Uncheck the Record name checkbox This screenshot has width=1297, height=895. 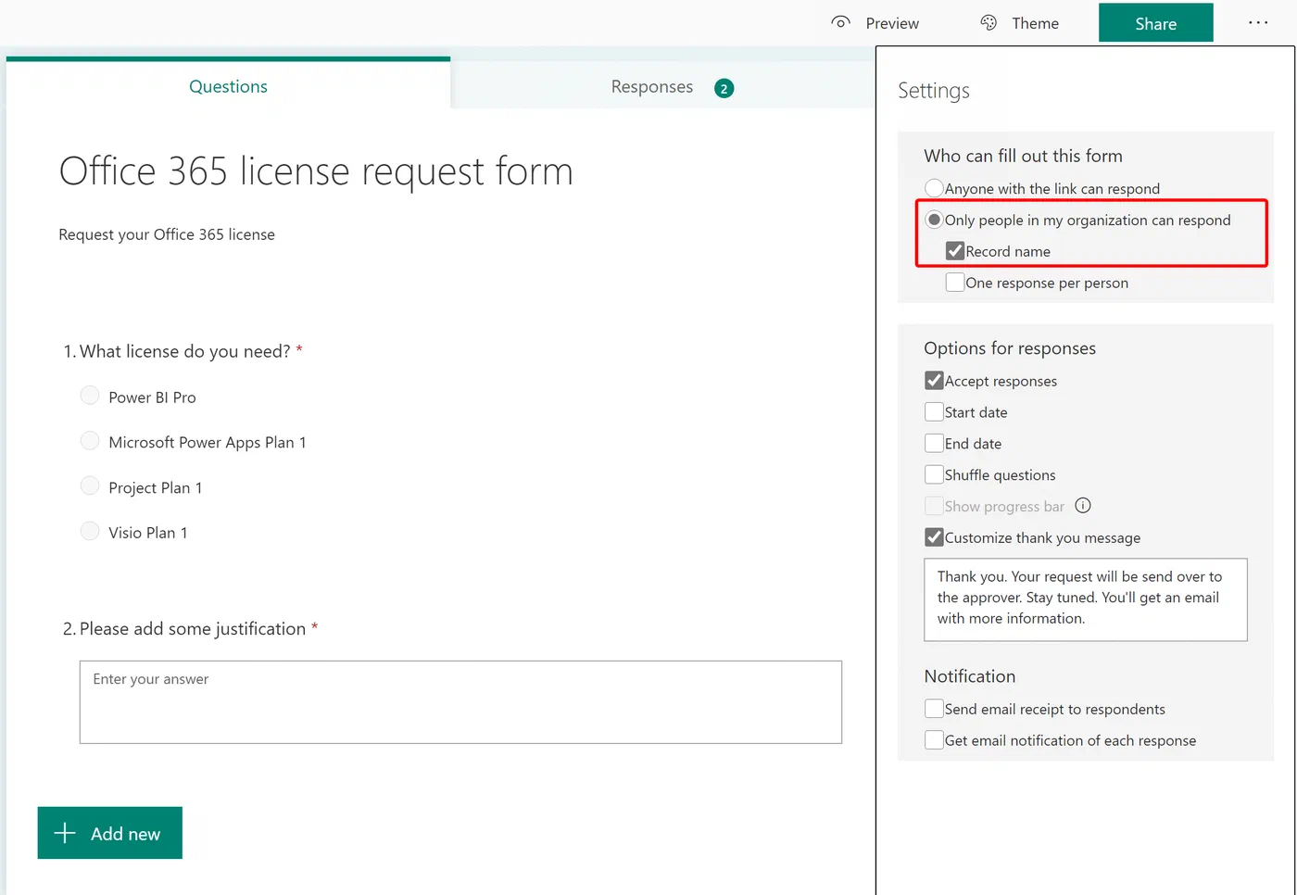[x=955, y=251]
